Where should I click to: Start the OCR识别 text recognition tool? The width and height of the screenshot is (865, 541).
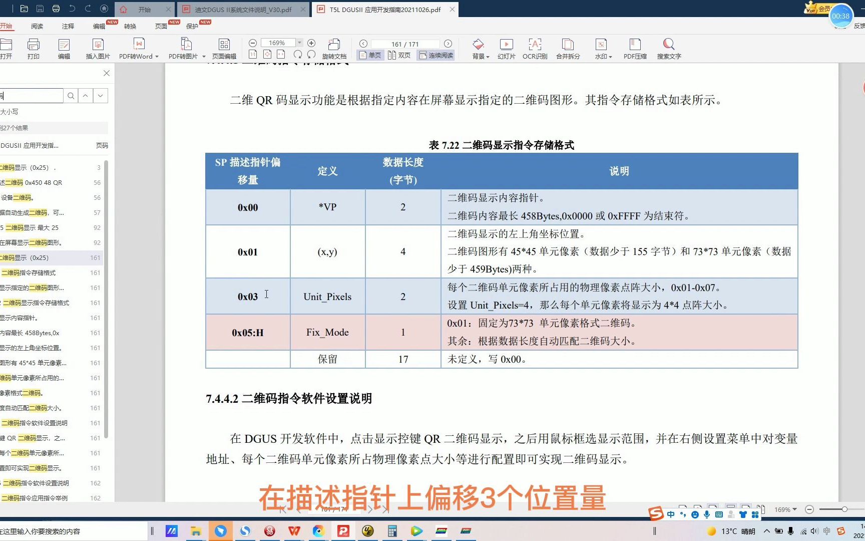[534, 49]
